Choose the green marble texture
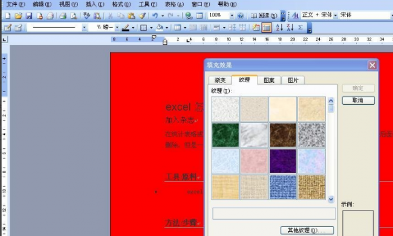The width and height of the screenshot is (393, 236). pyautogui.click(x=226, y=135)
